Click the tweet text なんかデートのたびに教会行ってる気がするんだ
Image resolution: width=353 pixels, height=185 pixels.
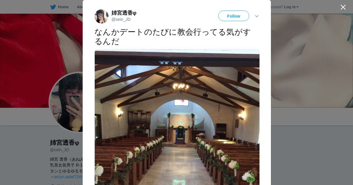coord(173,37)
